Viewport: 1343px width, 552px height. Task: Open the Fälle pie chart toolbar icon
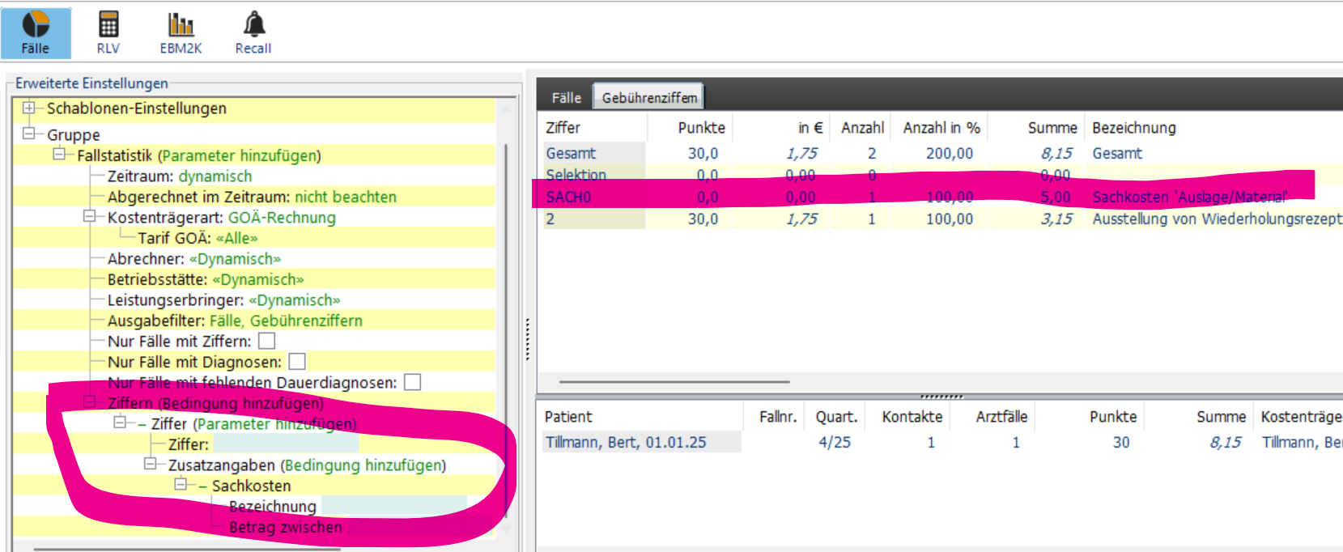[x=35, y=32]
